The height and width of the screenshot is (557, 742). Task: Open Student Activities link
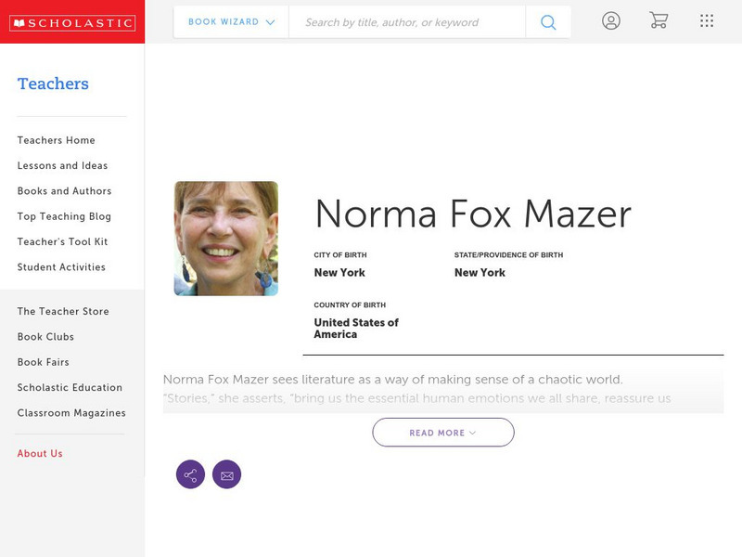(x=60, y=266)
